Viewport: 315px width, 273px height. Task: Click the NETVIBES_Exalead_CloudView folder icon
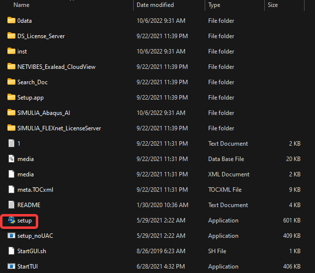(x=11, y=66)
